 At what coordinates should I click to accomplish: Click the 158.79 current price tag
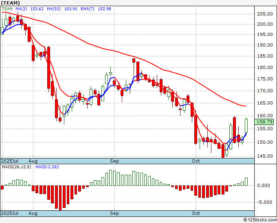coord(264,122)
